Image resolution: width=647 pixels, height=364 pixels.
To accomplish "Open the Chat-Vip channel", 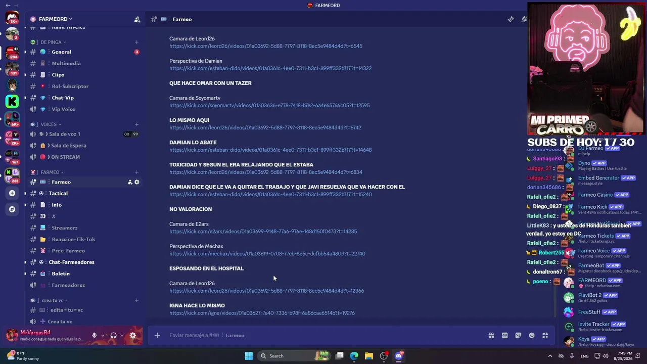I will (84, 98).
